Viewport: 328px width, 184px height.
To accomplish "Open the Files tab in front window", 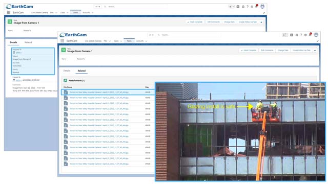I will tap(106, 41).
